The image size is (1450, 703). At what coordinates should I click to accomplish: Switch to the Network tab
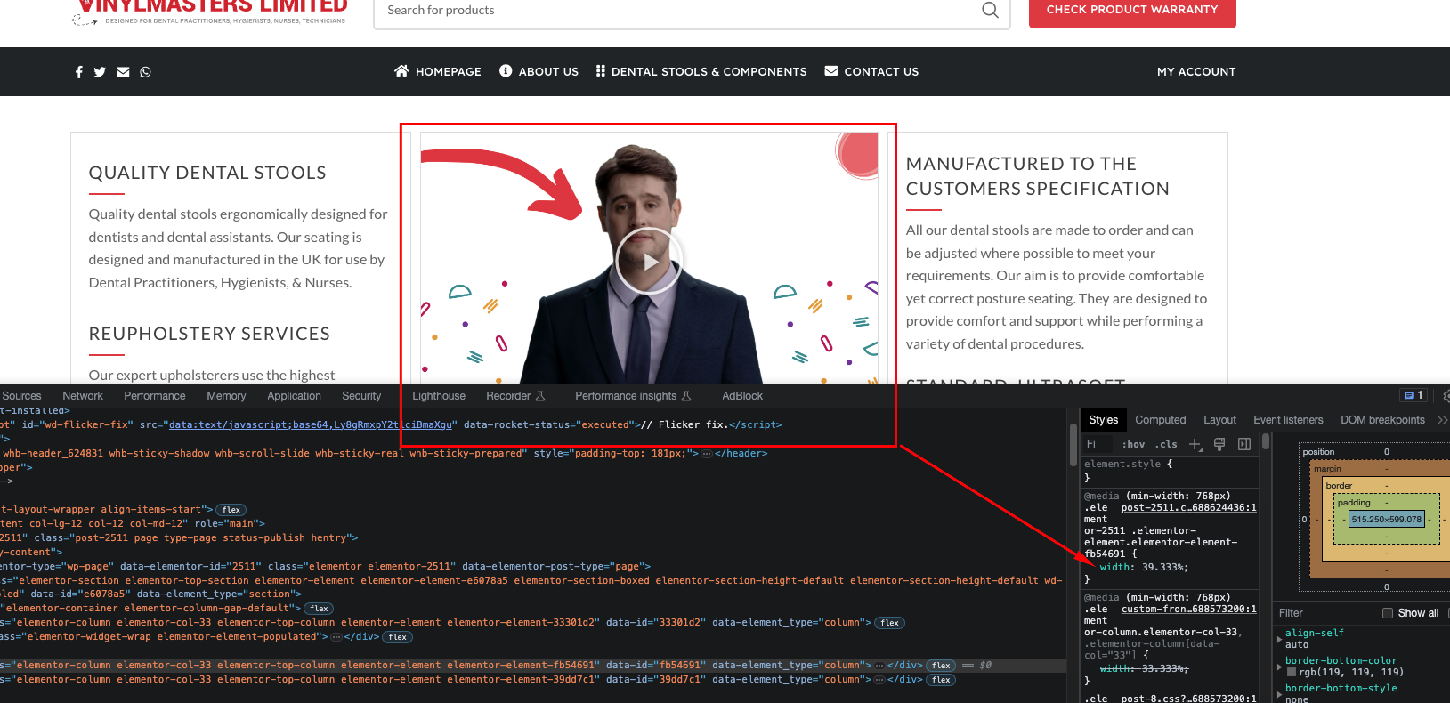click(83, 396)
